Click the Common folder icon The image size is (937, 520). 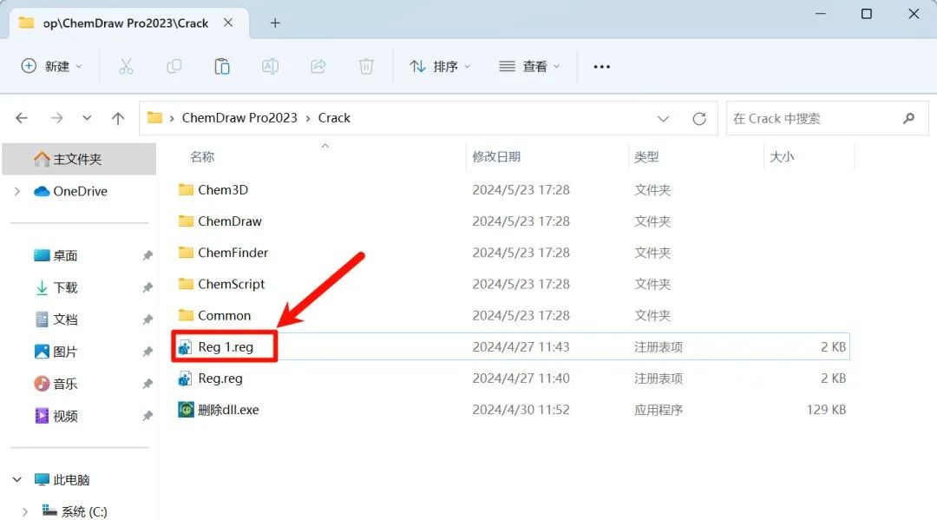click(x=186, y=315)
